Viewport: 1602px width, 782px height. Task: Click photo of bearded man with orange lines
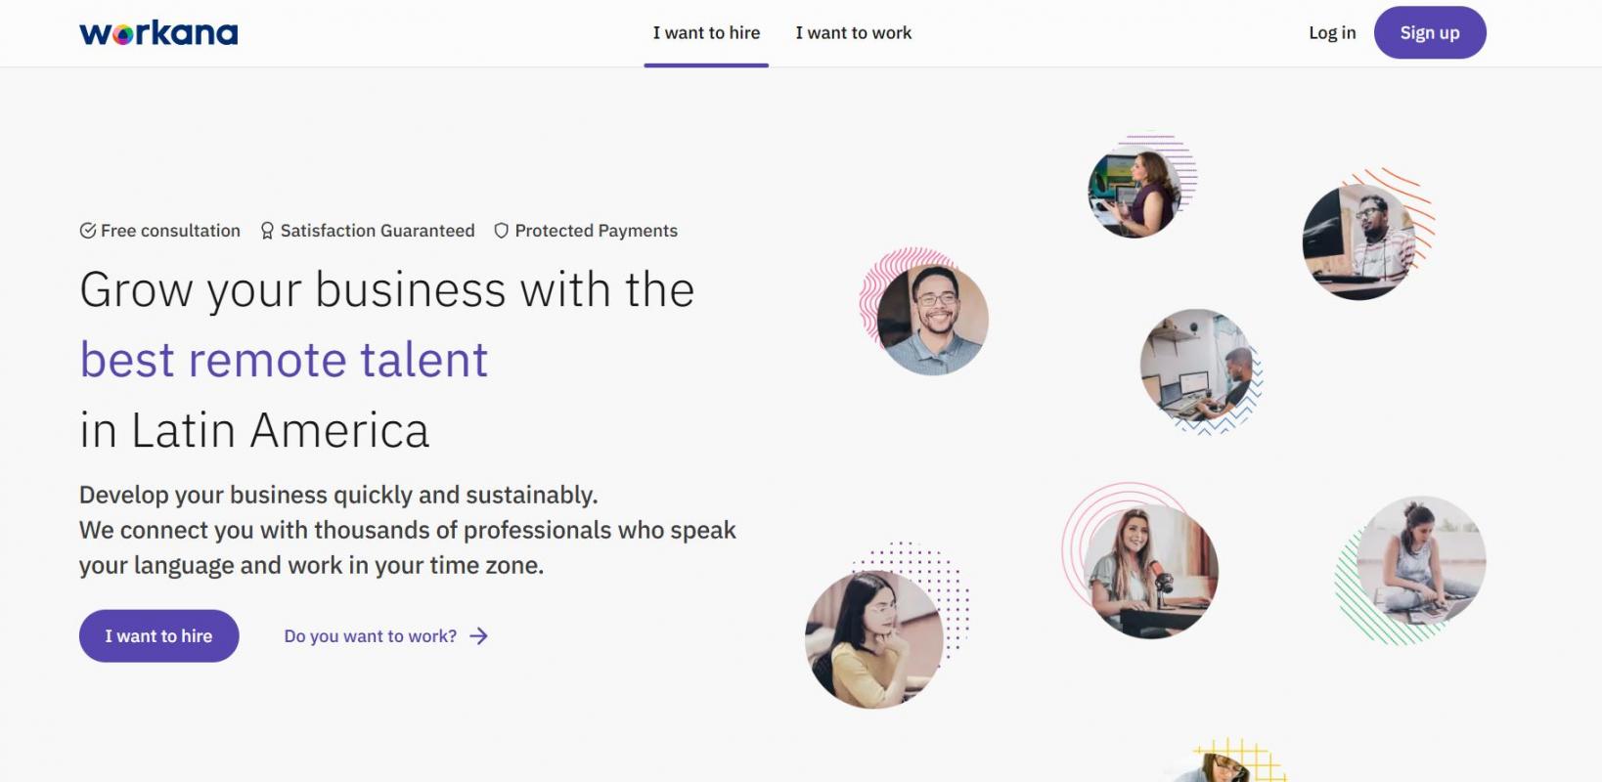coord(1359,241)
